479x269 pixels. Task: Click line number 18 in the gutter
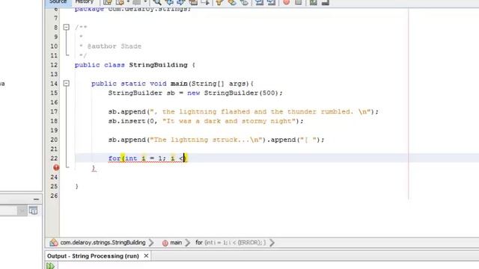coord(54,121)
